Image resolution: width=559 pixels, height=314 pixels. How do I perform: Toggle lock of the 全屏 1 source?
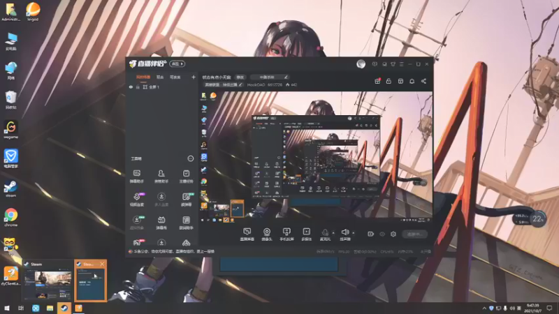[x=138, y=87]
